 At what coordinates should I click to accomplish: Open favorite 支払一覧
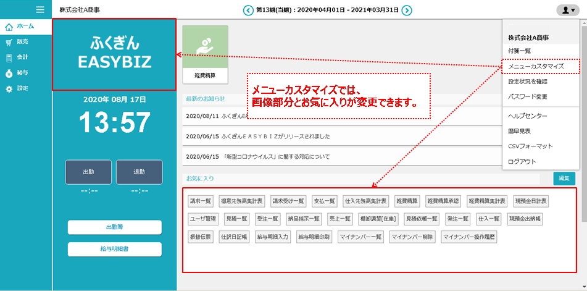325,201
